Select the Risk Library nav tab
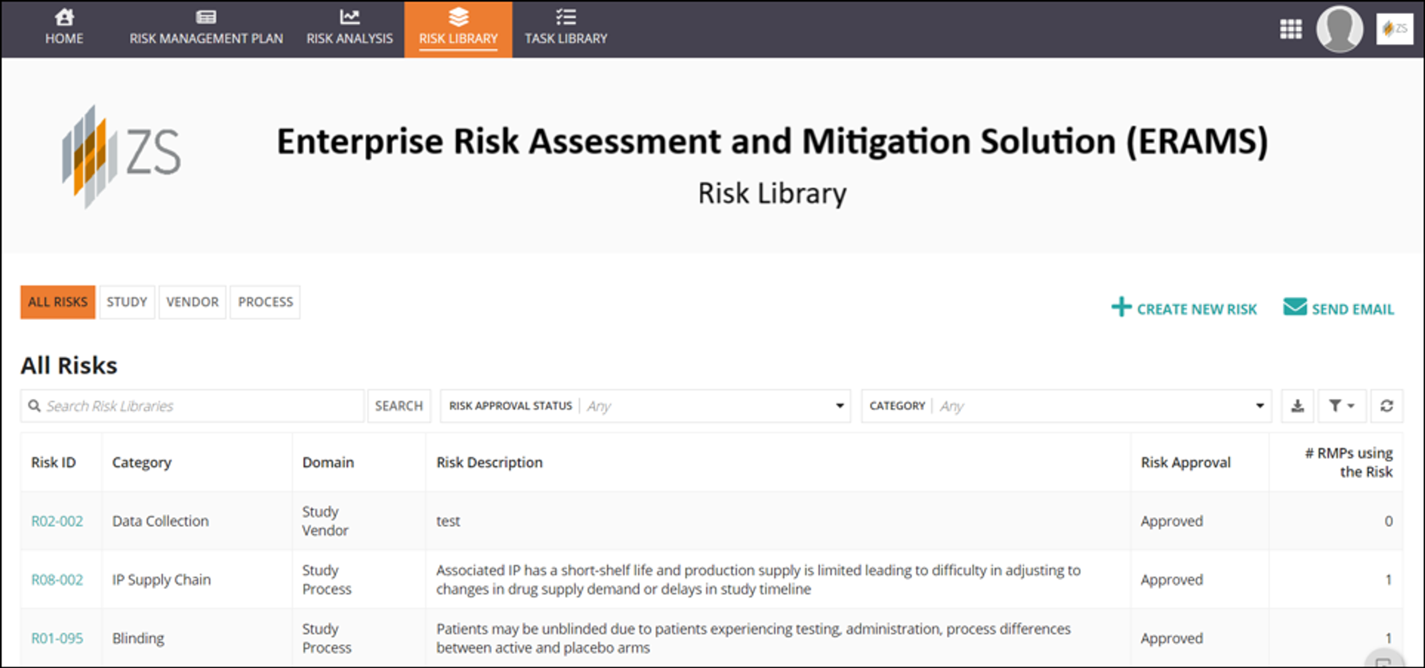1425x668 pixels. click(x=458, y=29)
